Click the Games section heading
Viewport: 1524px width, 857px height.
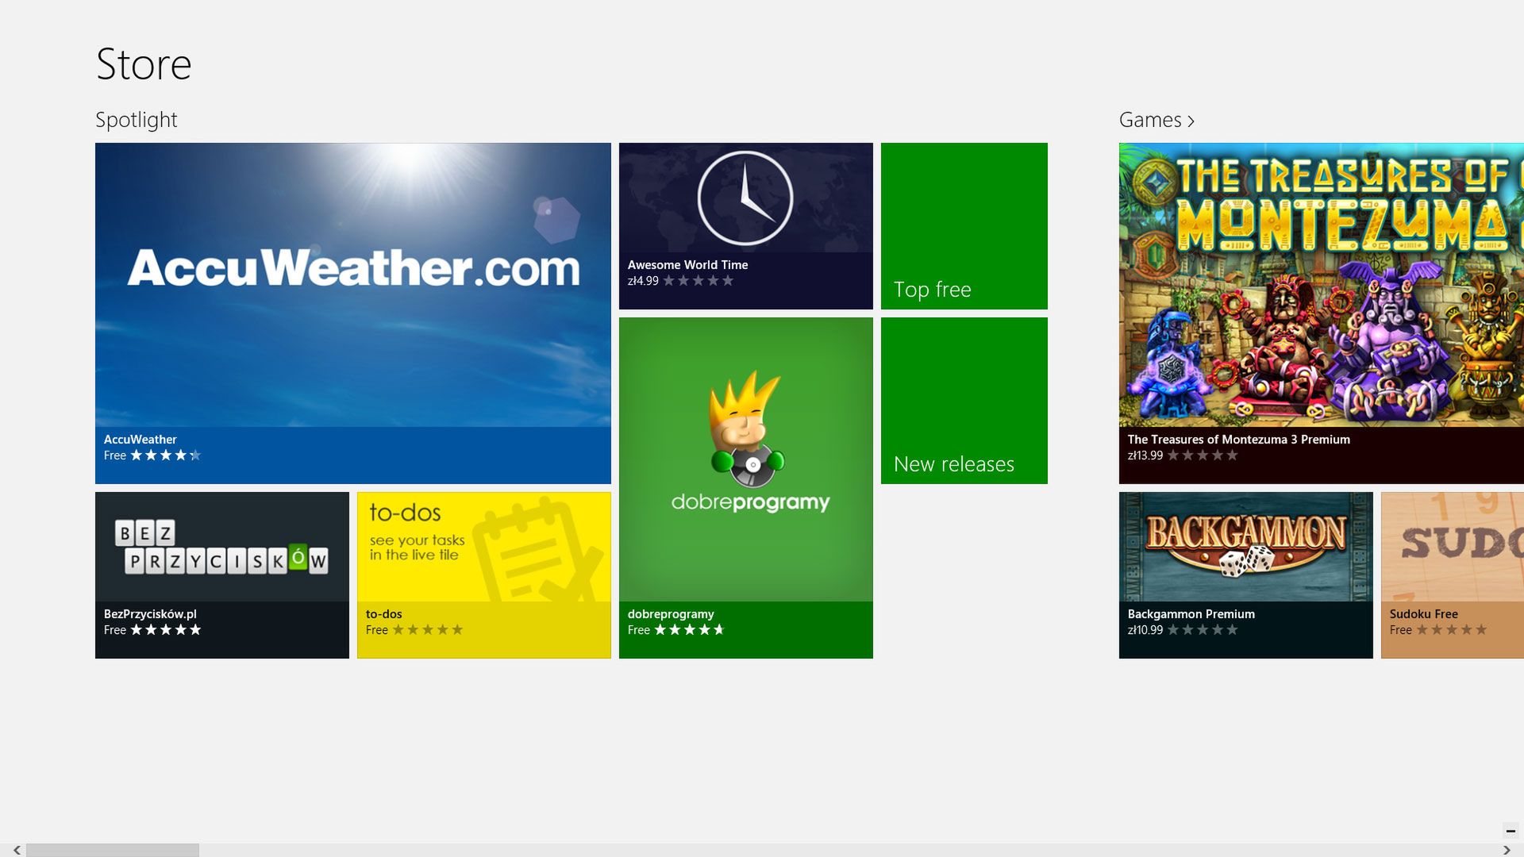pyautogui.click(x=1150, y=120)
